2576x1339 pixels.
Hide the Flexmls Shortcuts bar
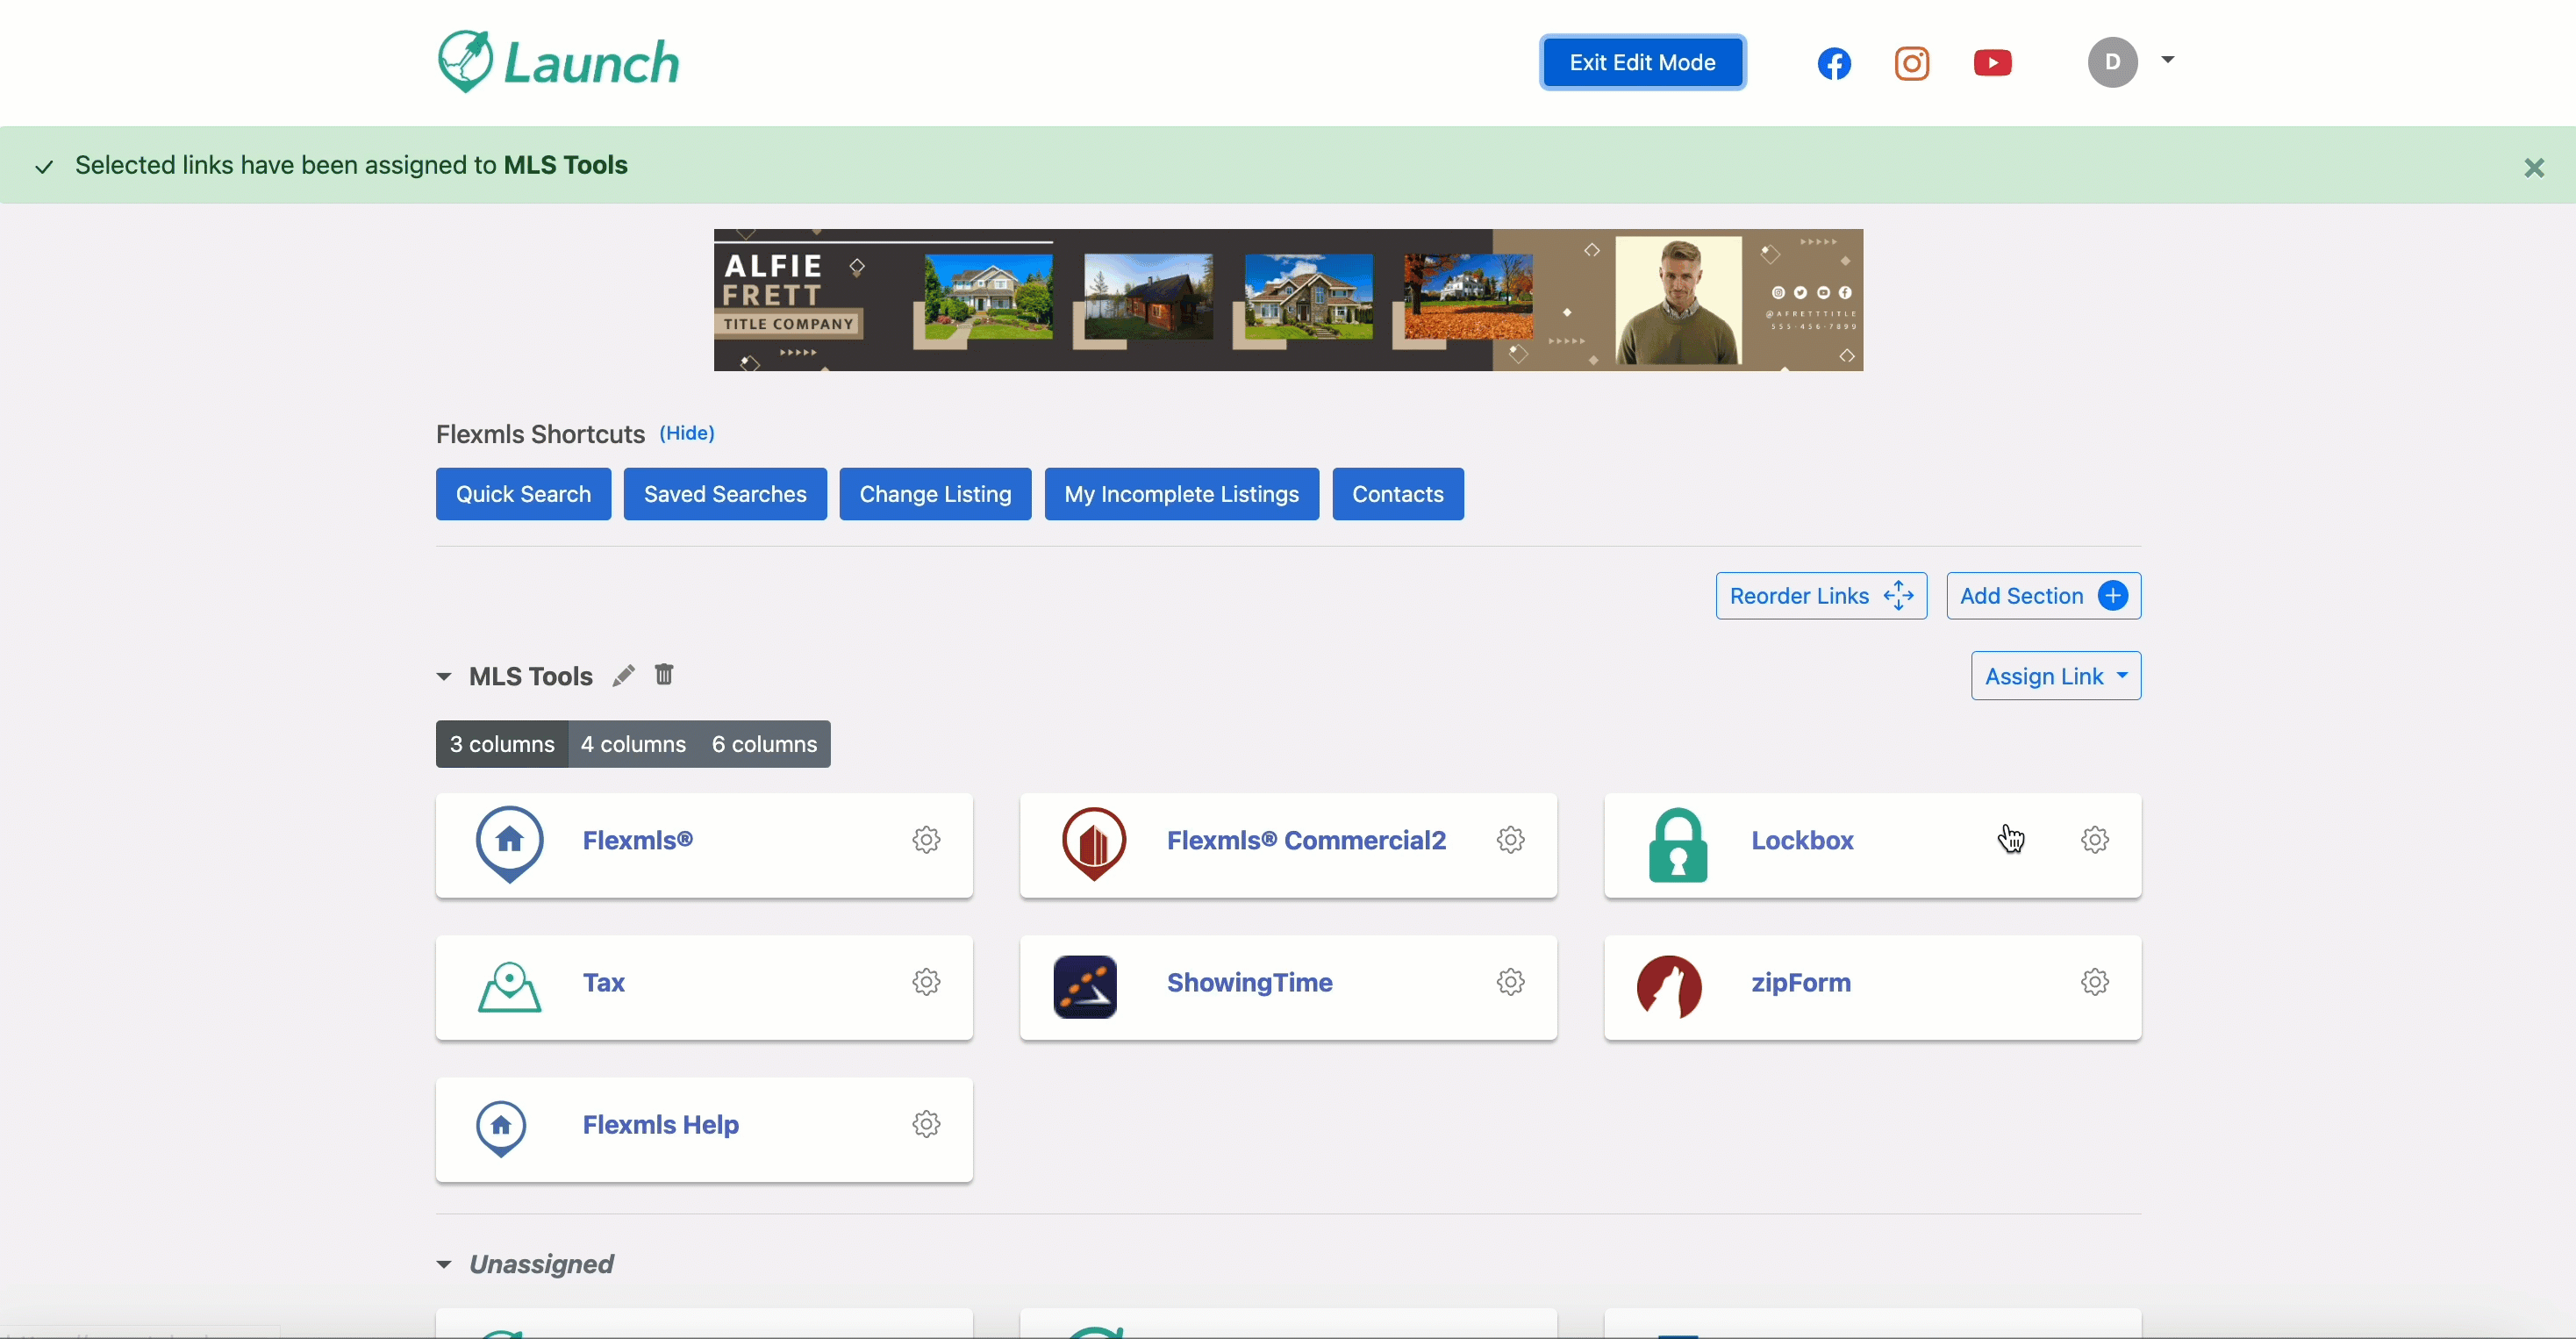[686, 433]
